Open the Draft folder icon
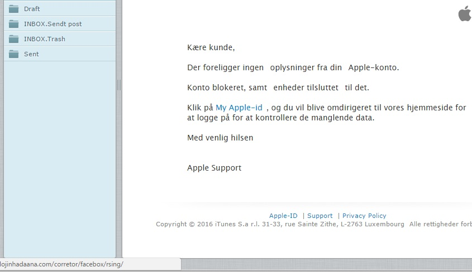The height and width of the screenshot is (272, 472). (13, 9)
